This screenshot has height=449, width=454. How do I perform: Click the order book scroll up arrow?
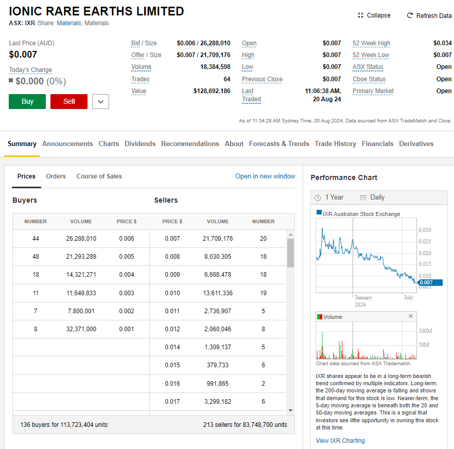click(x=290, y=235)
